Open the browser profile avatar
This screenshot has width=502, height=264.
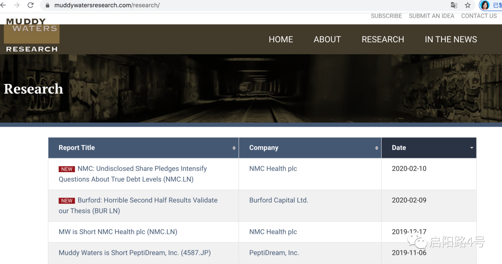pyautogui.click(x=485, y=5)
